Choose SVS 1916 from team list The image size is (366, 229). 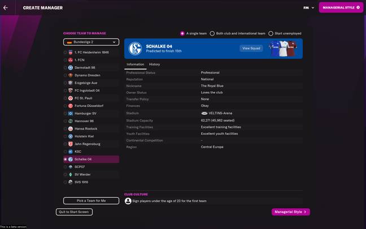(x=91, y=182)
